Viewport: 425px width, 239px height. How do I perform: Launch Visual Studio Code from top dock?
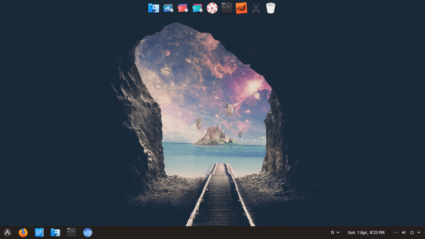pos(168,8)
